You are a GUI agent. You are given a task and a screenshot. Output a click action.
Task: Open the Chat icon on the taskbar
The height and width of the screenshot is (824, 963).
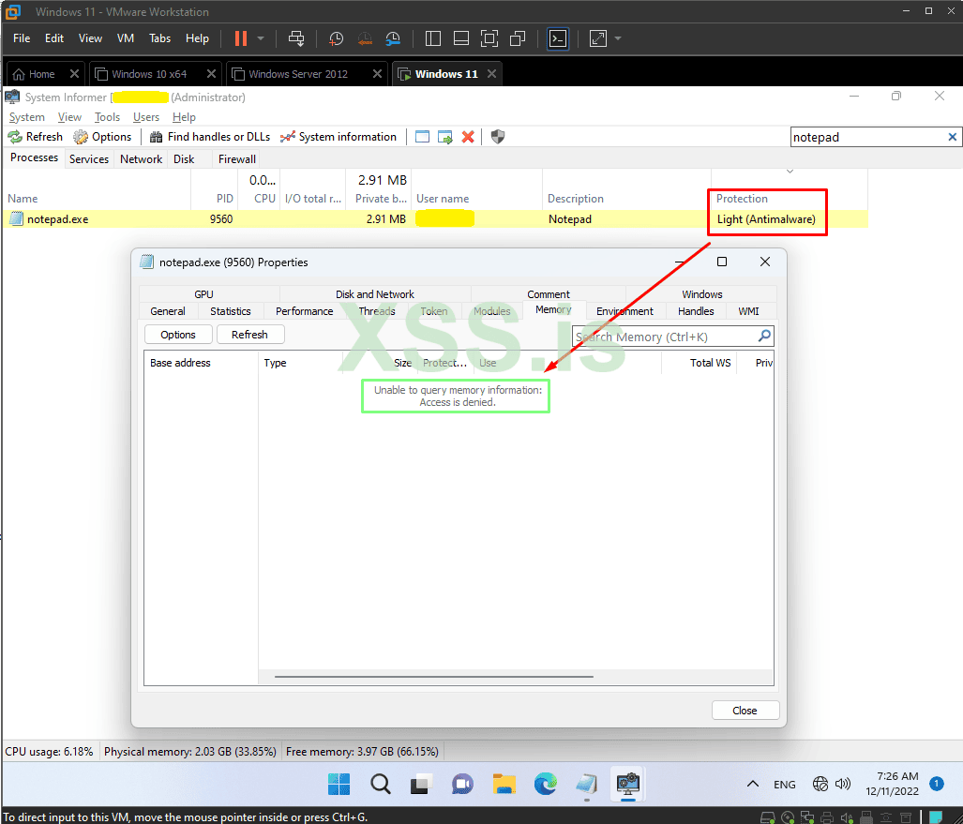pos(462,784)
